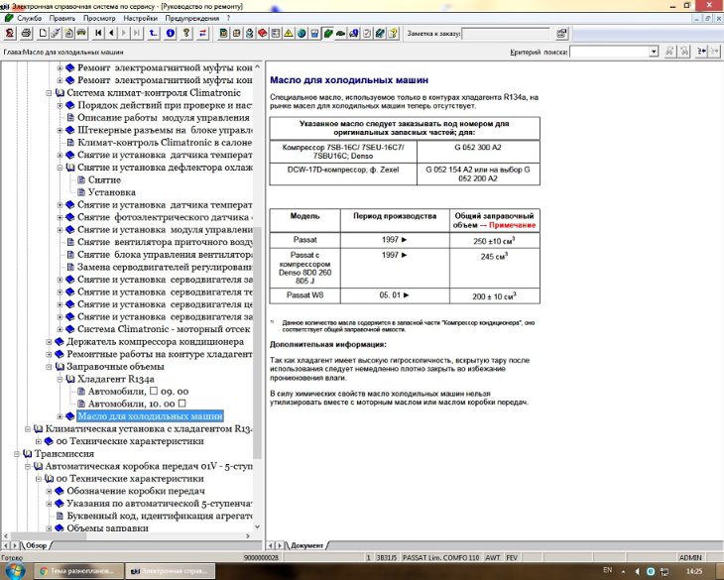Screen dimensions: 724x580
Task: Click the locked document toolbar icon
Action: click(68, 34)
